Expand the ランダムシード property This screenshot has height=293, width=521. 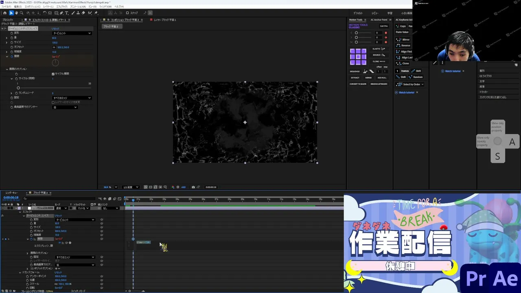coord(11,93)
